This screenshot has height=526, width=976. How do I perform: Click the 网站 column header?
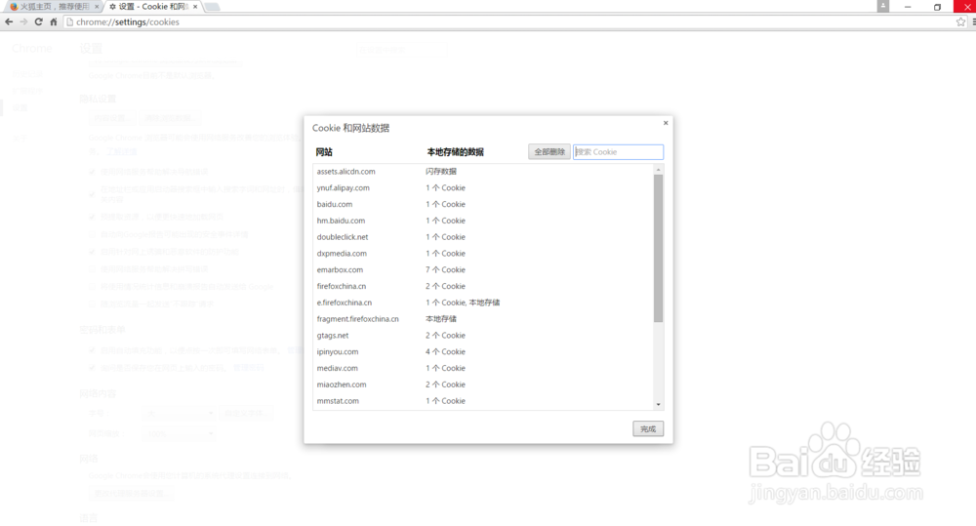[324, 152]
